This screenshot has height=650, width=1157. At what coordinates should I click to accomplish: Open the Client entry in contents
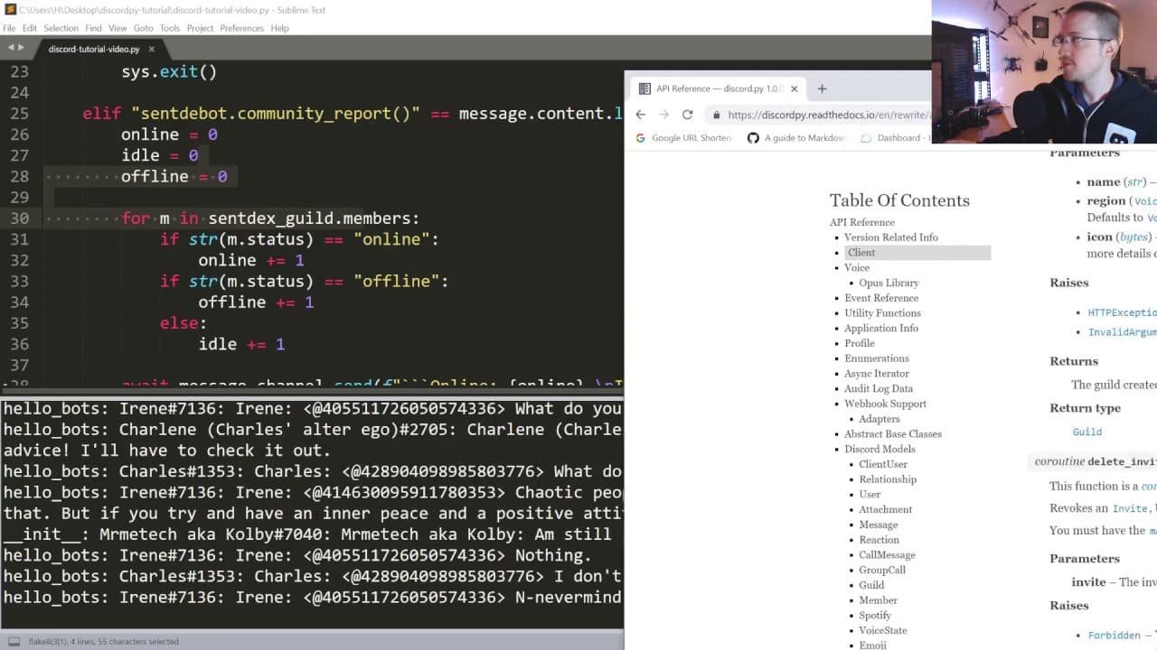pos(861,253)
